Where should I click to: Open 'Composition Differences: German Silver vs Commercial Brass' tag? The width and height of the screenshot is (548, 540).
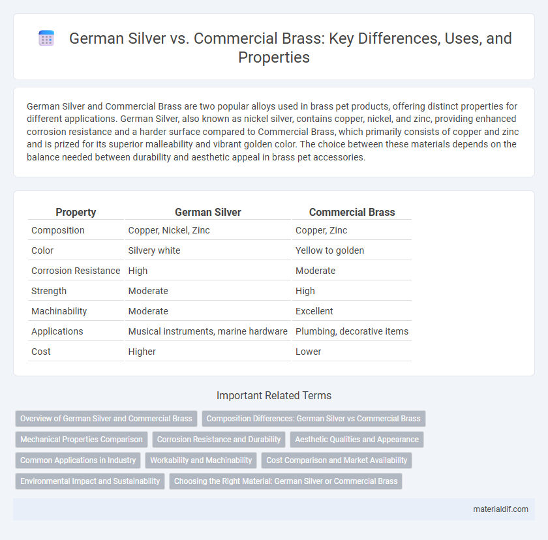(x=314, y=419)
